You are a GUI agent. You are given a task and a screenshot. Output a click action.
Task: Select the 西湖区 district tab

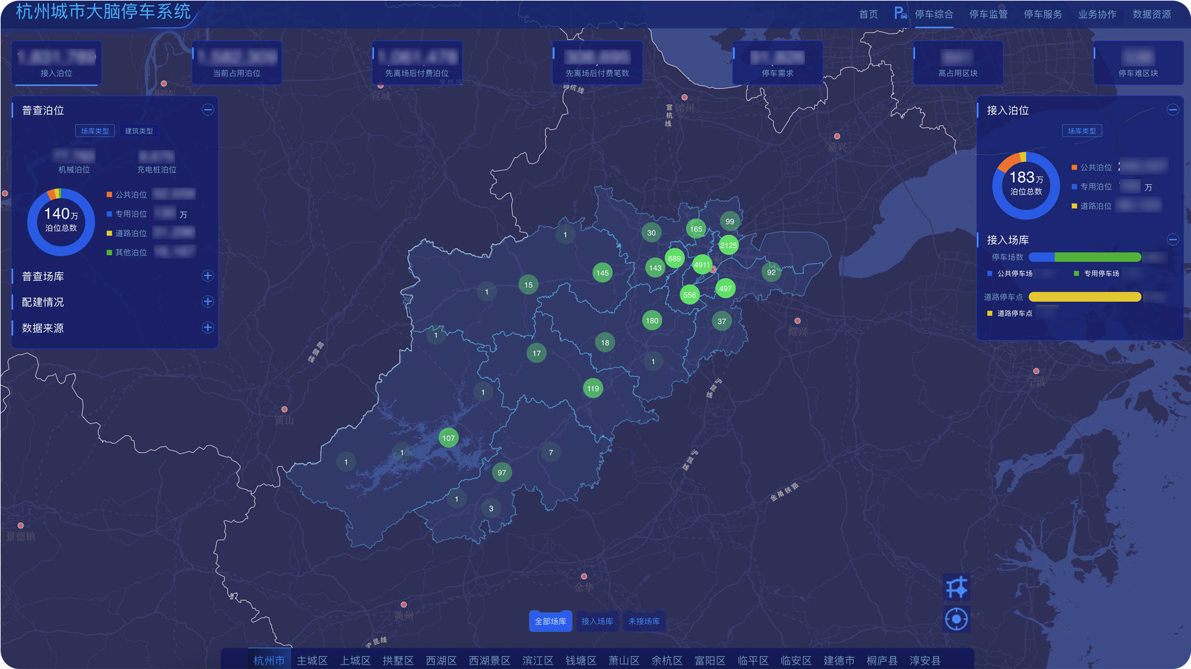click(441, 660)
